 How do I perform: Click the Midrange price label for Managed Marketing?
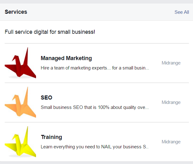171,63
